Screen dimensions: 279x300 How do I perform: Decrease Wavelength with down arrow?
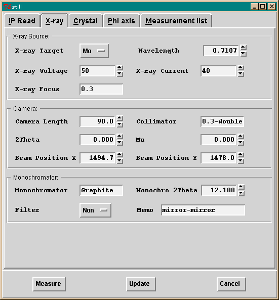(x=244, y=54)
